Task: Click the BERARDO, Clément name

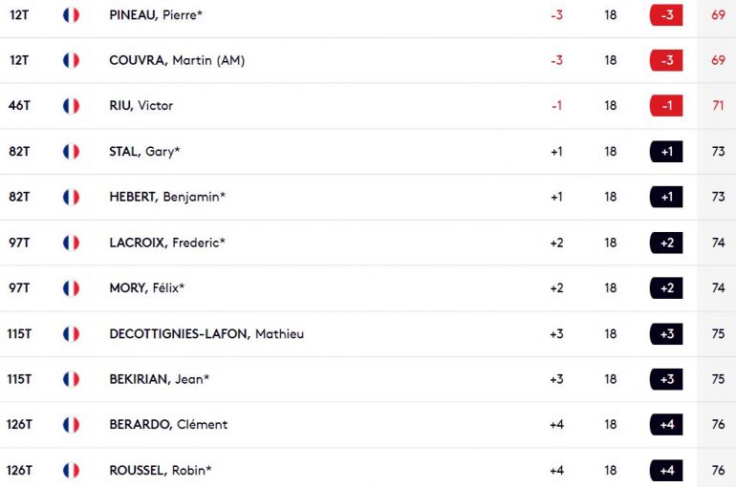Action: click(x=168, y=425)
